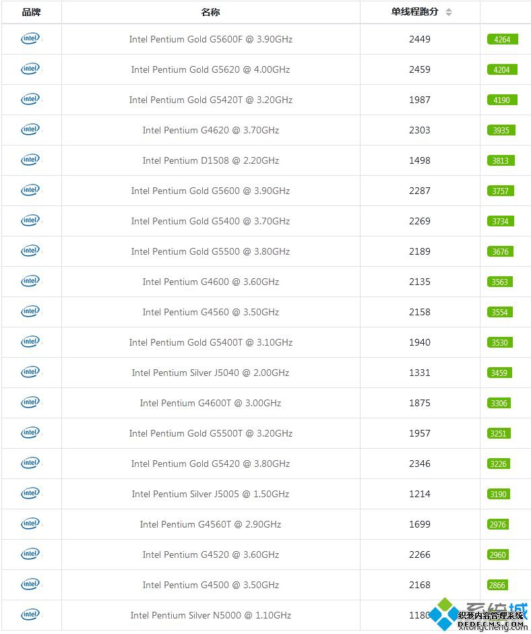
Task: Click the green 3459 score bar
Action: click(499, 373)
